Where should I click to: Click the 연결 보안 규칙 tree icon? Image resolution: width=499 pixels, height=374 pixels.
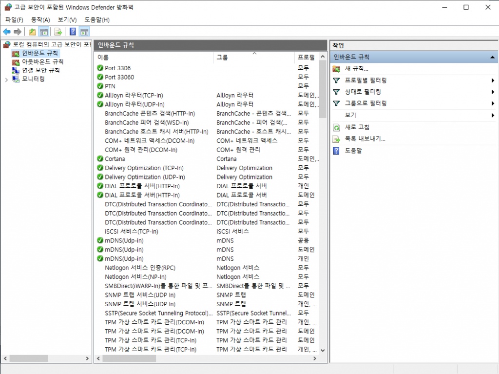tap(16, 70)
